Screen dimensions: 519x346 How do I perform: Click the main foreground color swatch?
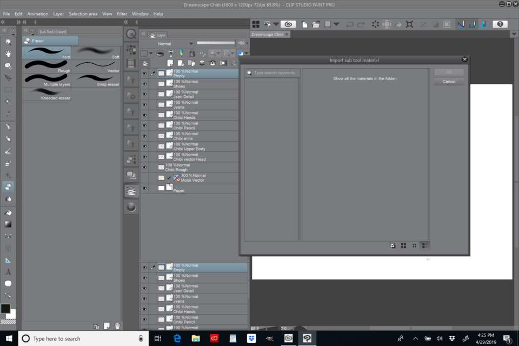point(5,309)
